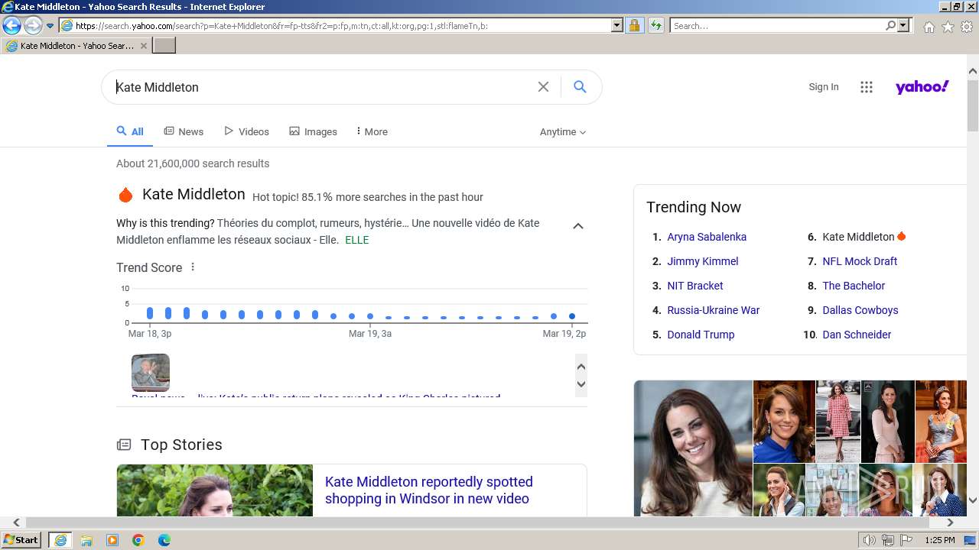Close the Kate Middleton Yahoo Search tab

pyautogui.click(x=144, y=46)
